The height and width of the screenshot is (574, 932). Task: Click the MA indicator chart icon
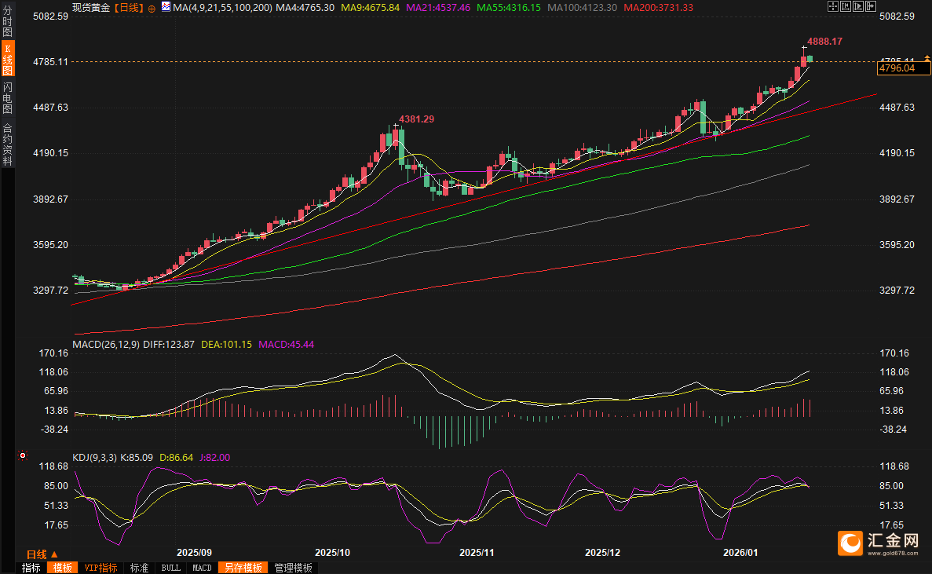(x=165, y=7)
